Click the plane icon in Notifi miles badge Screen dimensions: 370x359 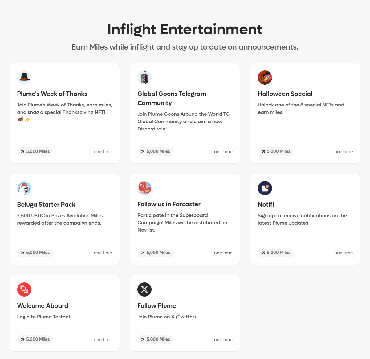pyautogui.click(x=263, y=253)
